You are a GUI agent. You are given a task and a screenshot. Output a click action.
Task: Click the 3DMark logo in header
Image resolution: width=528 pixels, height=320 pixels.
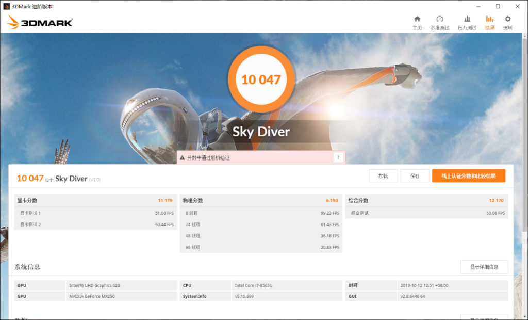tap(40, 22)
